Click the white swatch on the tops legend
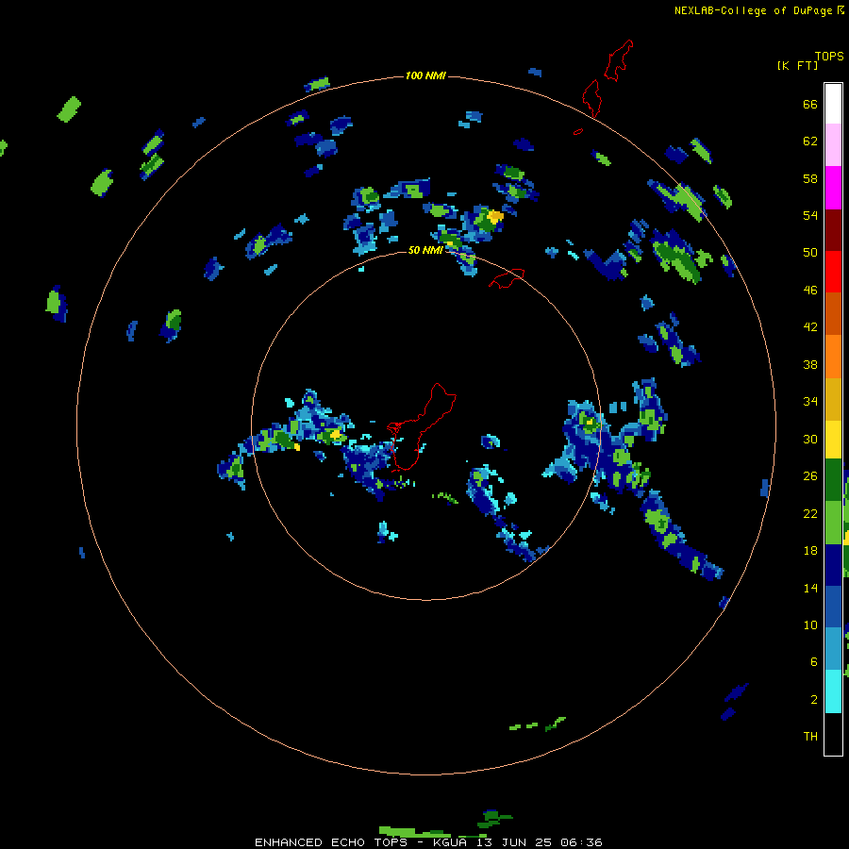Viewport: 849px width, 849px height. tap(833, 104)
